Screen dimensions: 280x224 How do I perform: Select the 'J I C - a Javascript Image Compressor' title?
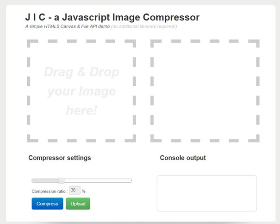point(112,18)
